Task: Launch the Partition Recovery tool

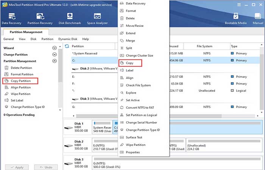Action: (x=40, y=19)
